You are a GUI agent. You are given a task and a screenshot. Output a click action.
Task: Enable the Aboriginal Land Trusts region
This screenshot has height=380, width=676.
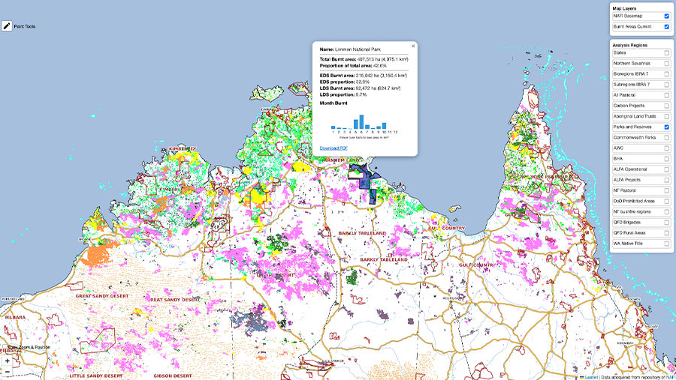tap(667, 116)
